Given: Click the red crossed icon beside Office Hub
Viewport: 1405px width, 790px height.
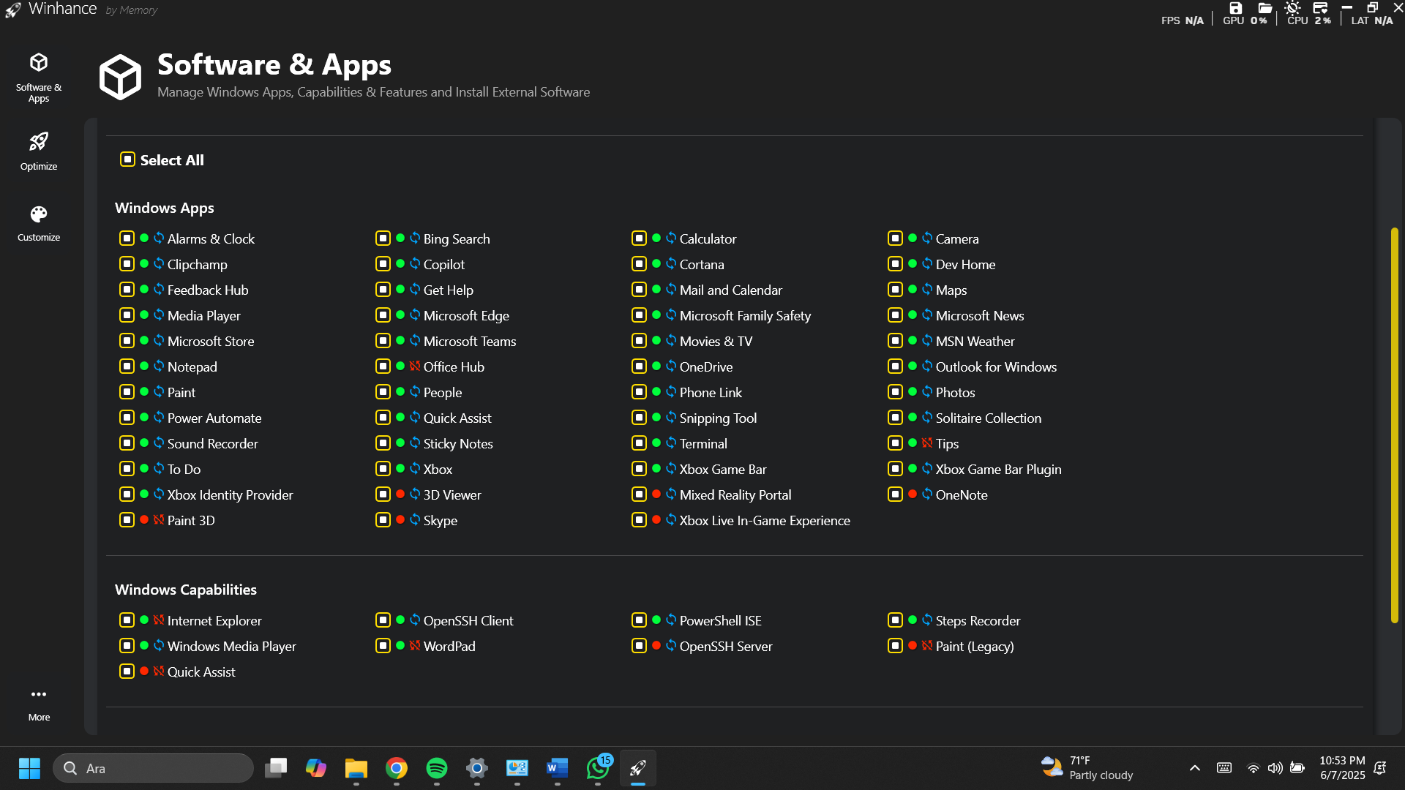Looking at the screenshot, I should point(415,366).
